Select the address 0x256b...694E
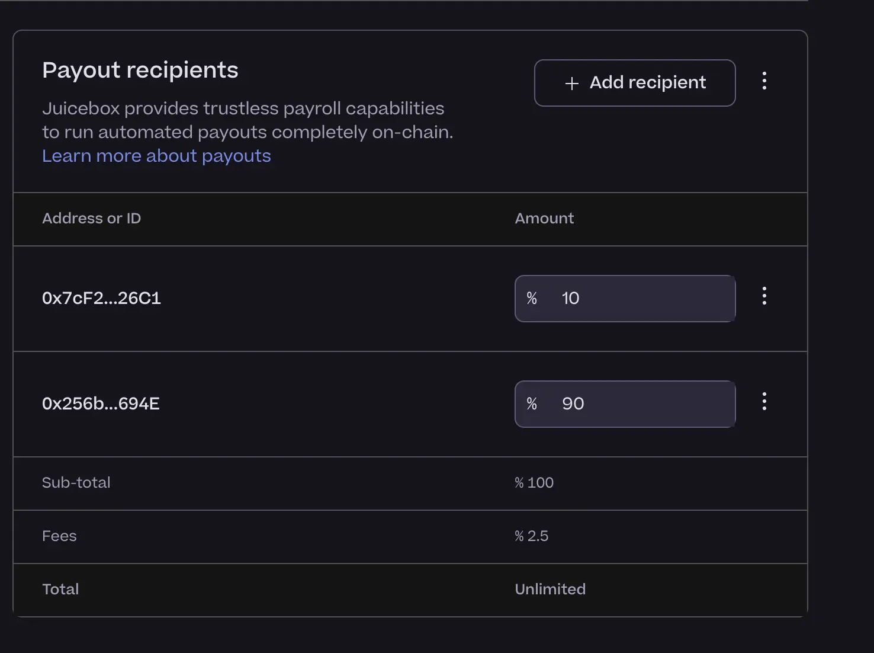Image resolution: width=874 pixels, height=653 pixels. click(x=101, y=404)
